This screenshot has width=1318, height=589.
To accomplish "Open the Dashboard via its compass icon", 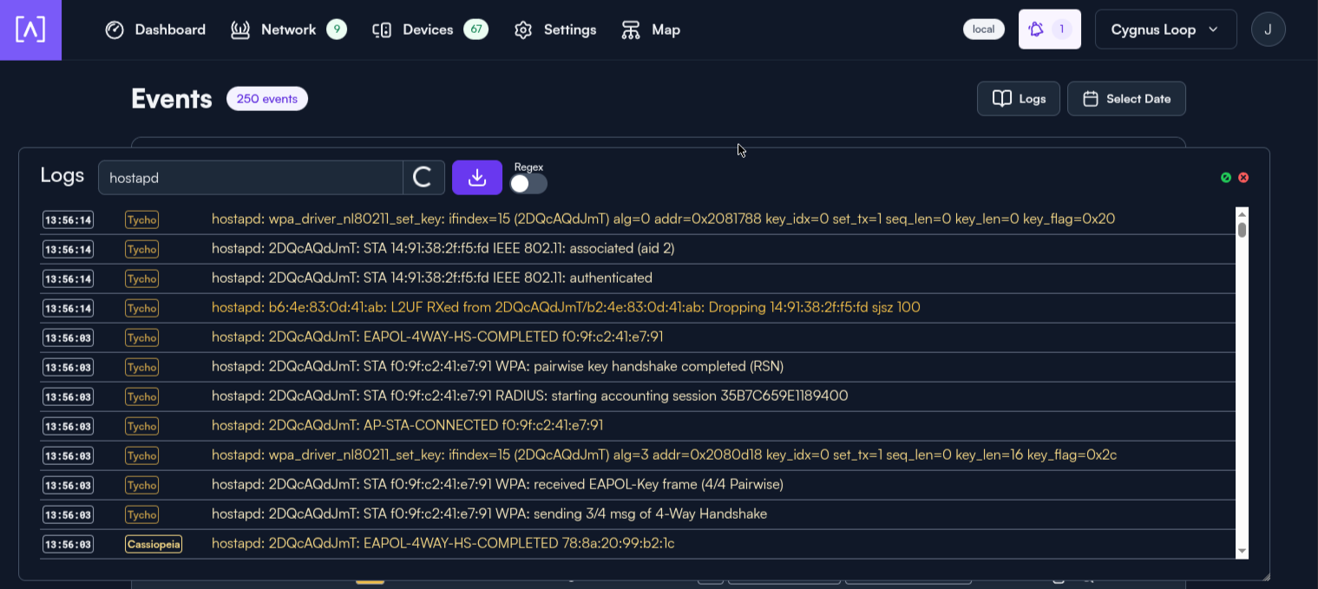I will (x=114, y=29).
